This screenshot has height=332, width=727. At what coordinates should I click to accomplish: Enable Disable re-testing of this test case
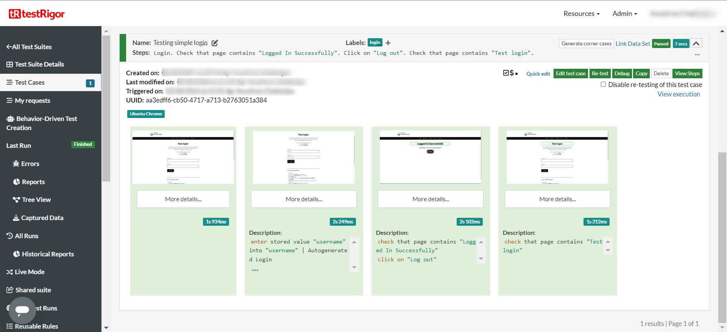click(603, 84)
